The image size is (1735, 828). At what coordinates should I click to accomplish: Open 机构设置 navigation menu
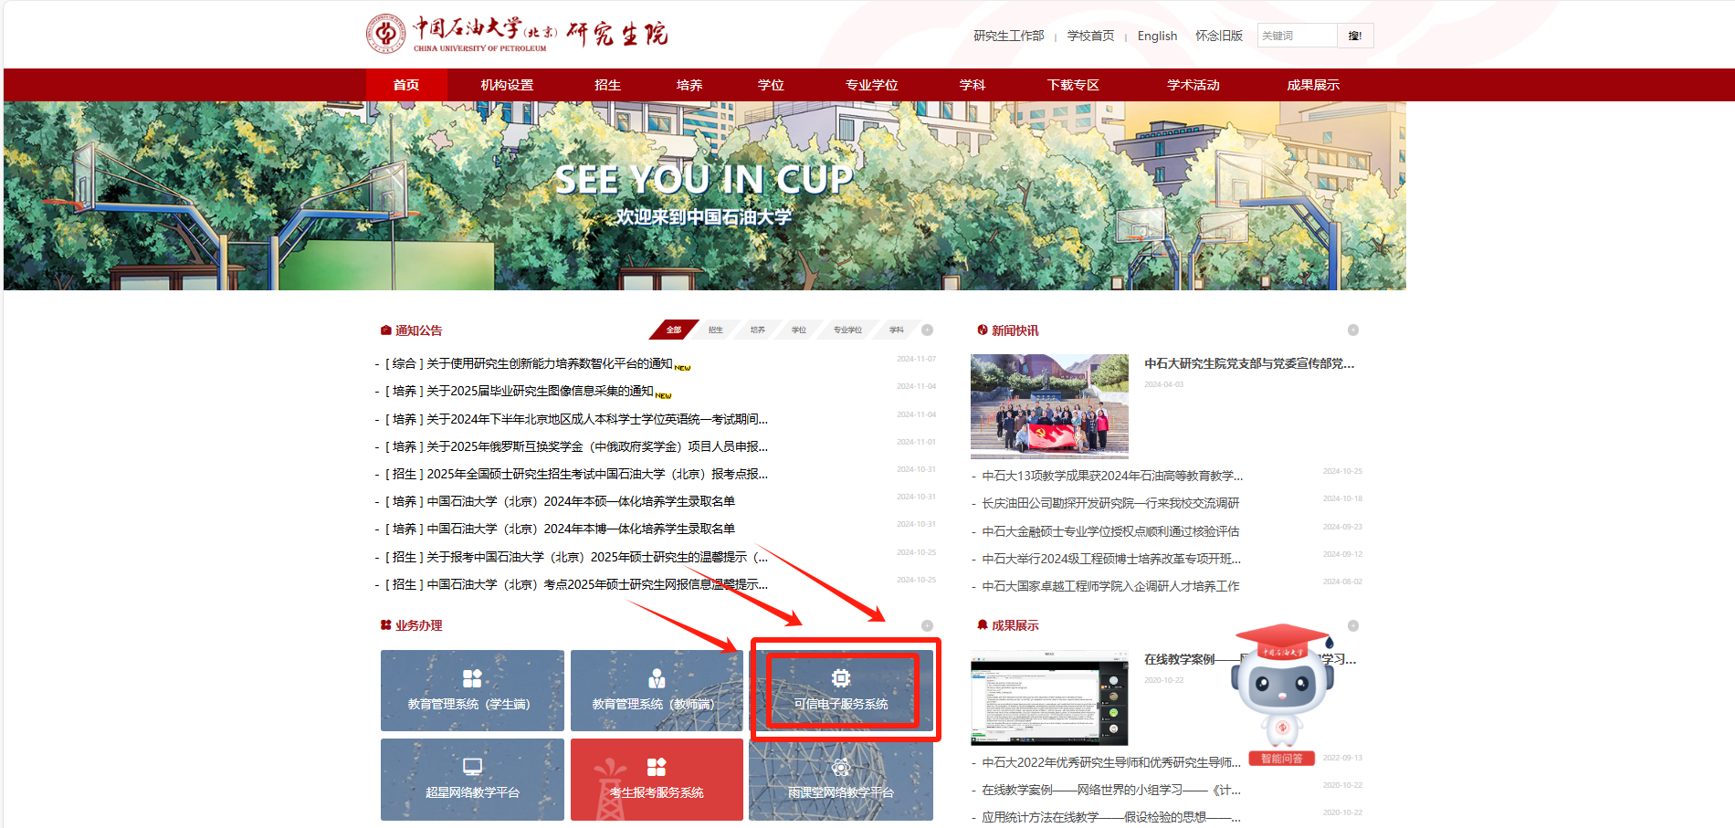[x=507, y=85]
